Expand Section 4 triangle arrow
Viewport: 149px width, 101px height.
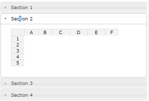tap(6, 95)
